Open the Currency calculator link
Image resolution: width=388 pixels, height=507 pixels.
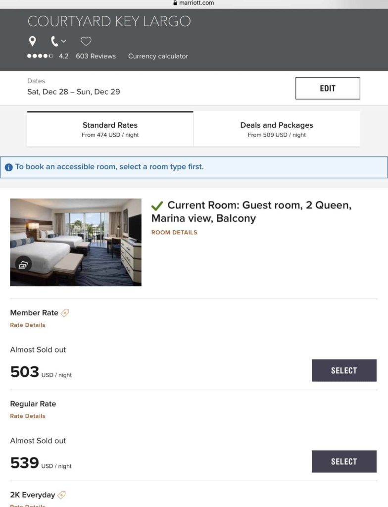[158, 56]
